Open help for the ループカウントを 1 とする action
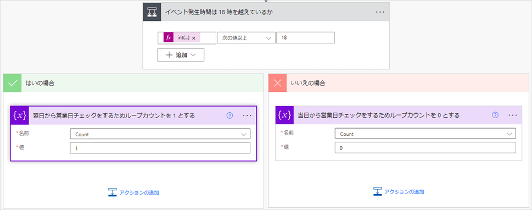The width and height of the screenshot is (532, 210). point(229,115)
